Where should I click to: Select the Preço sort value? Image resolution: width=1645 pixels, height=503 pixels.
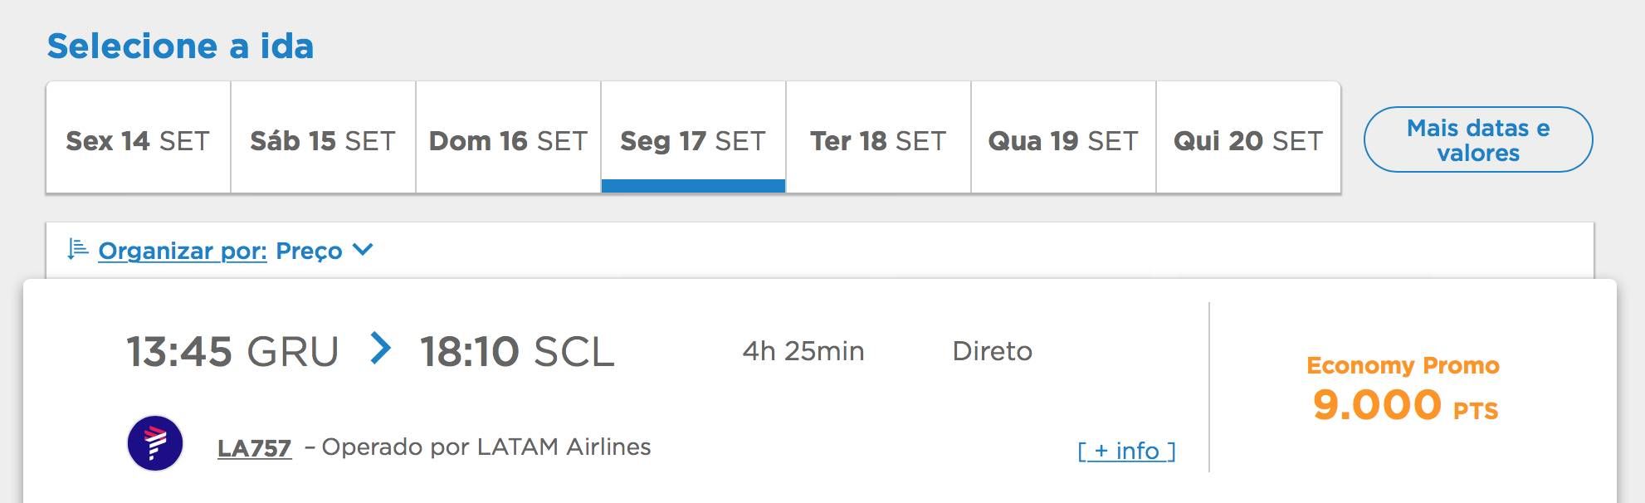(309, 251)
